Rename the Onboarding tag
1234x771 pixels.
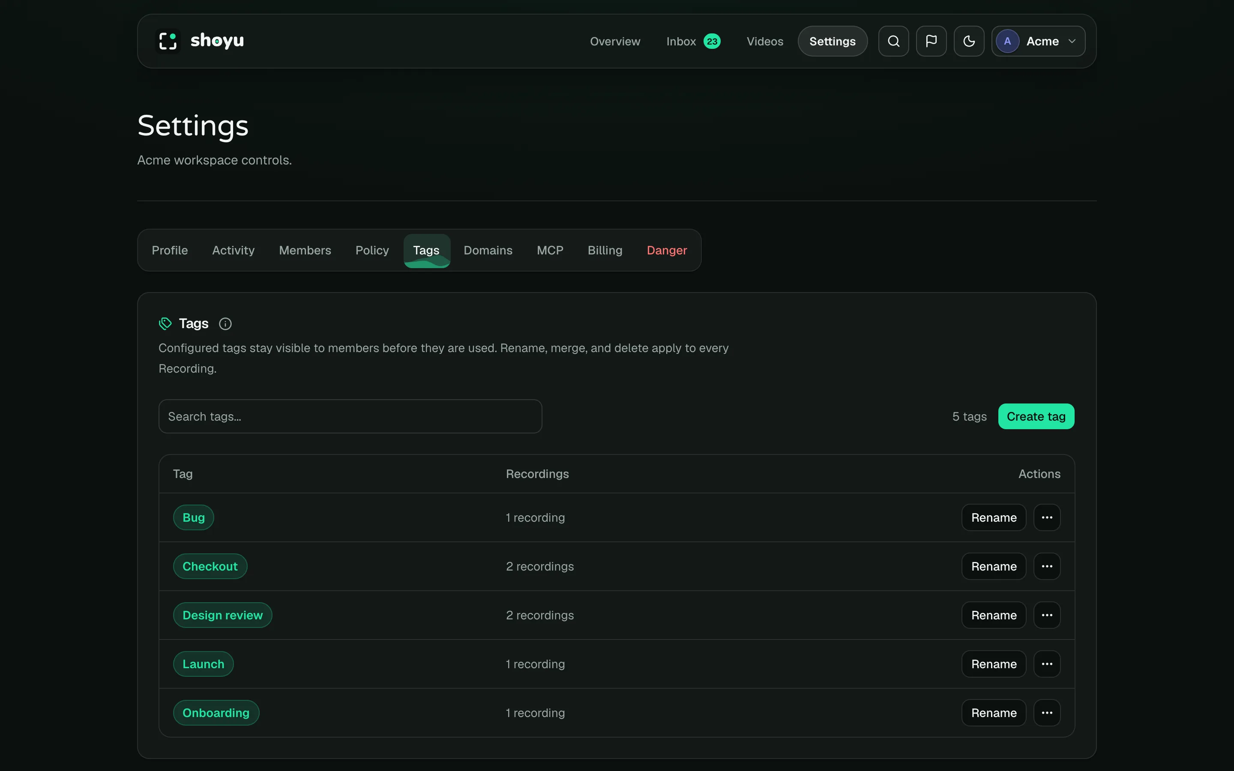[993, 713]
